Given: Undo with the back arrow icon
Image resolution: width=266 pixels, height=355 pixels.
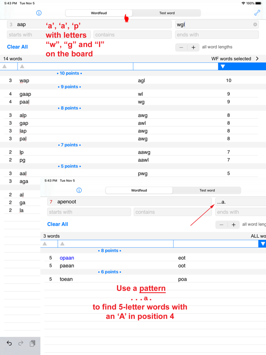Looking at the screenshot, I should click(9, 343).
